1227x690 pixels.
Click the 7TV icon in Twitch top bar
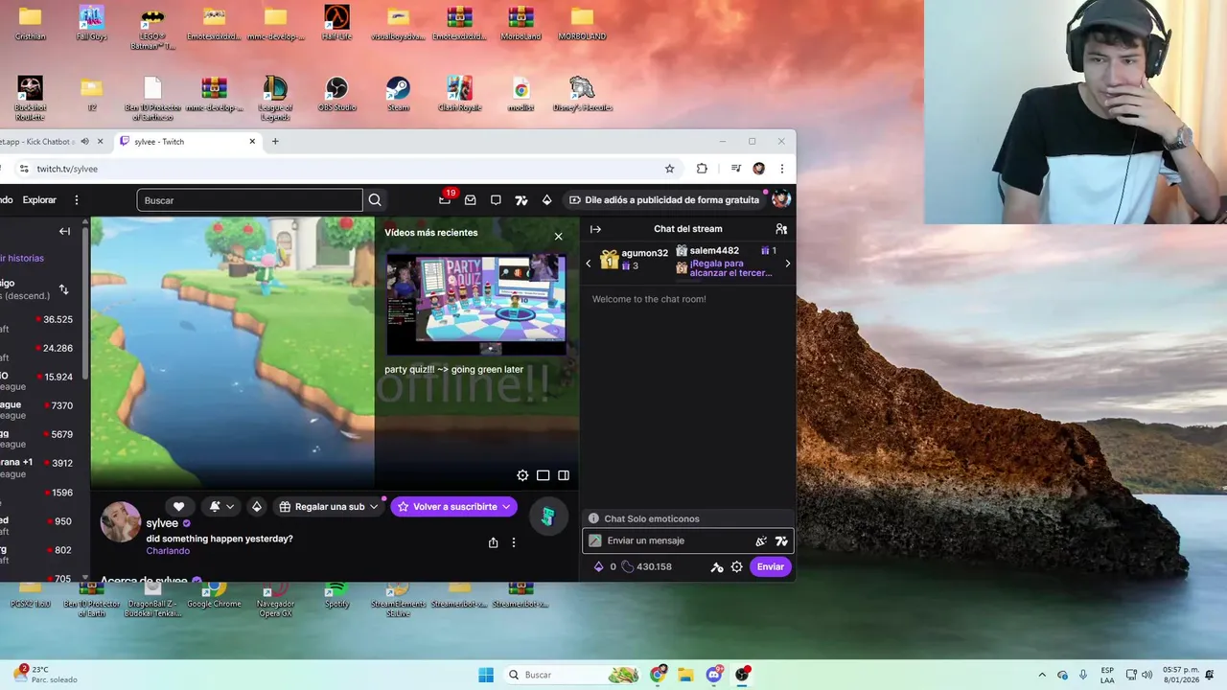(x=521, y=200)
